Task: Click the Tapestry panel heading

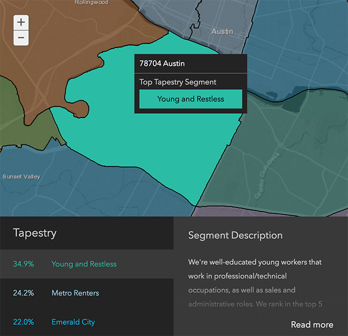Action: 35,233
